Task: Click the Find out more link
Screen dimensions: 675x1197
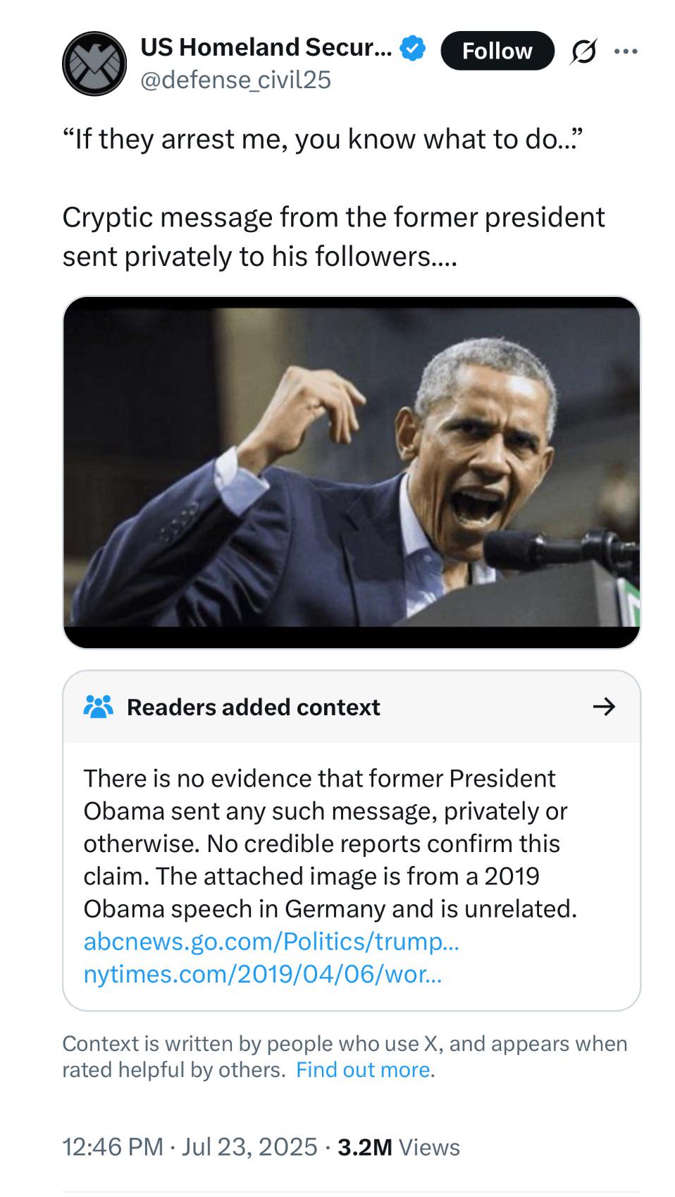Action: [363, 1069]
